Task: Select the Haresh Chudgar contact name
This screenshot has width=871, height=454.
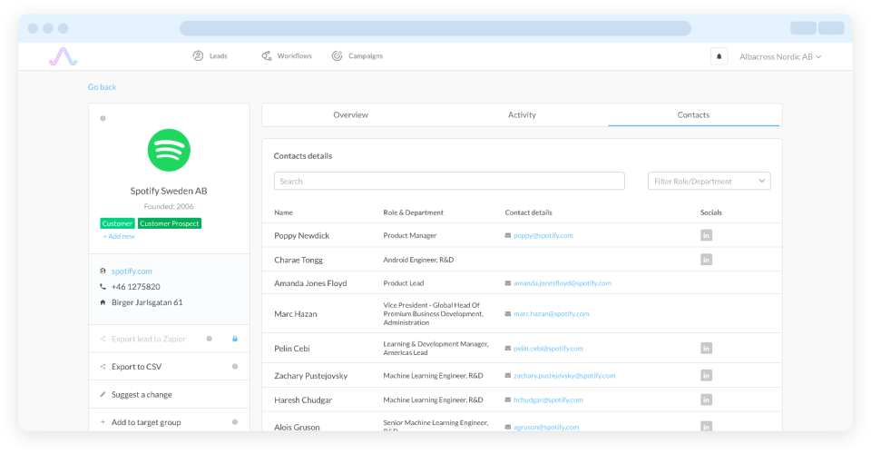Action: coord(303,400)
